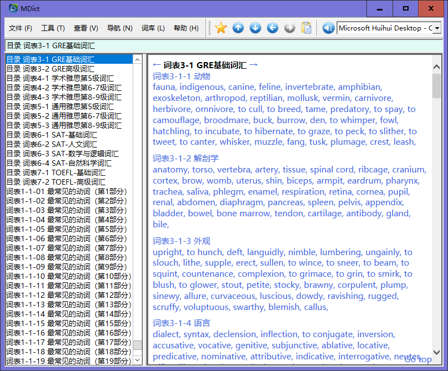Open the Microsoft Huihui Desktop voice dropdown
The image size is (448, 371).
(x=437, y=28)
